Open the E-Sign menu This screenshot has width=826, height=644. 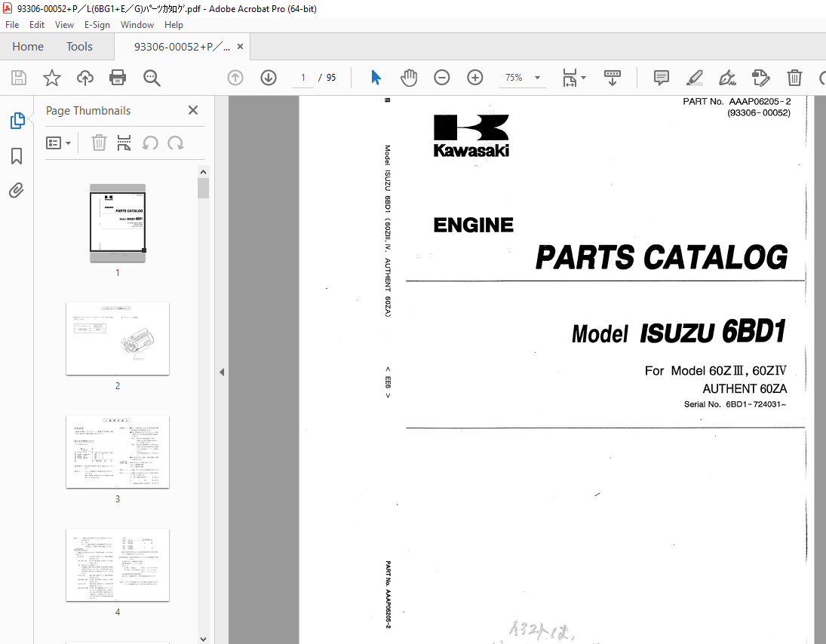click(97, 25)
